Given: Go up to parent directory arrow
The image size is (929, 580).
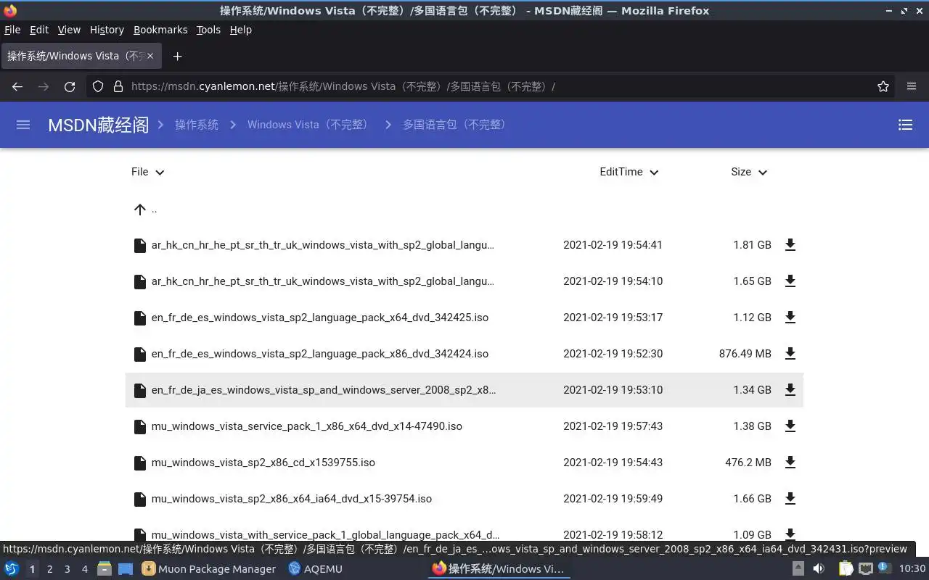Looking at the screenshot, I should [x=140, y=210].
